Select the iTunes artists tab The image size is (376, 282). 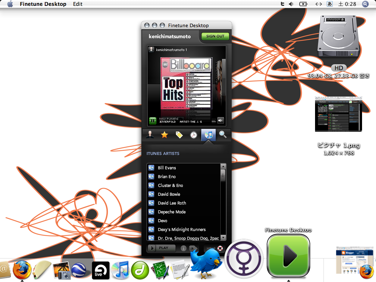click(209, 135)
